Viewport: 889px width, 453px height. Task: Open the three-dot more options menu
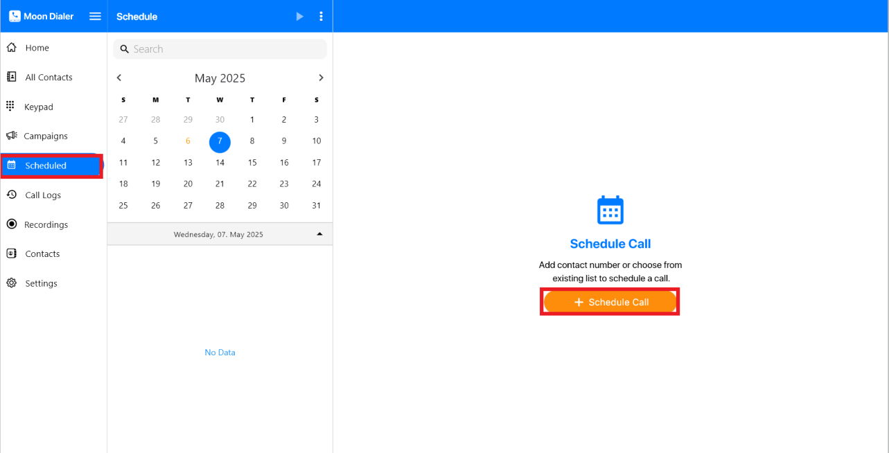pyautogui.click(x=321, y=17)
